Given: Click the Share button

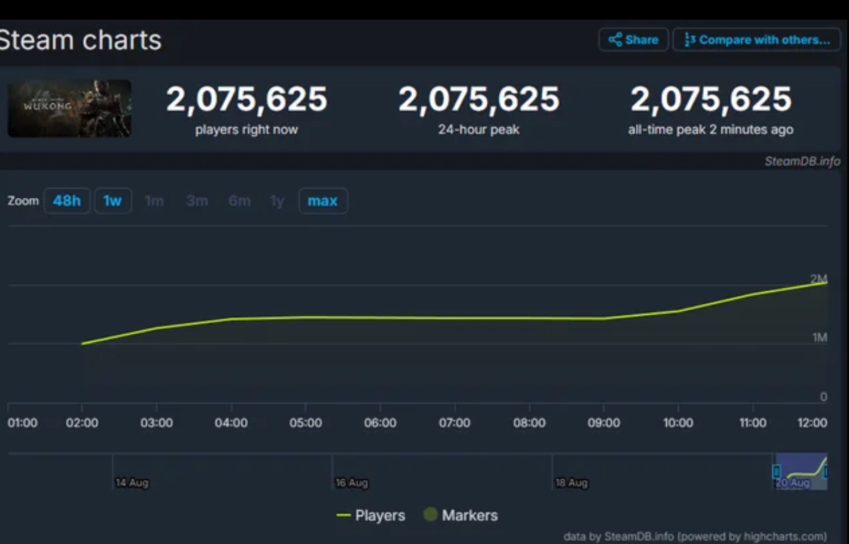Looking at the screenshot, I should point(634,40).
